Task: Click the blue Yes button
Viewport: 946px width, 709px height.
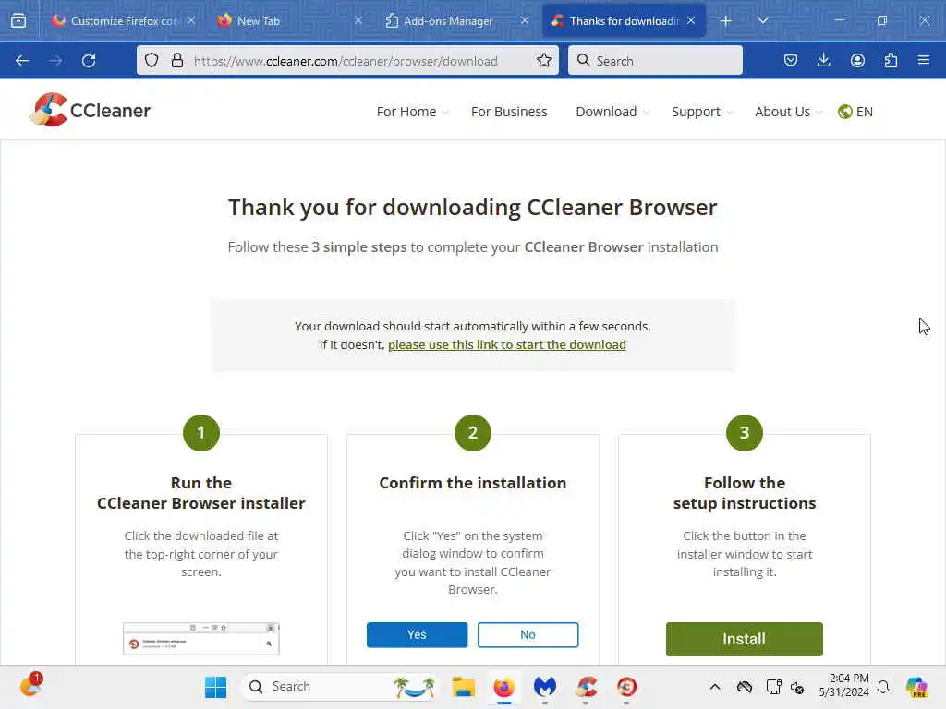Action: [x=417, y=635]
